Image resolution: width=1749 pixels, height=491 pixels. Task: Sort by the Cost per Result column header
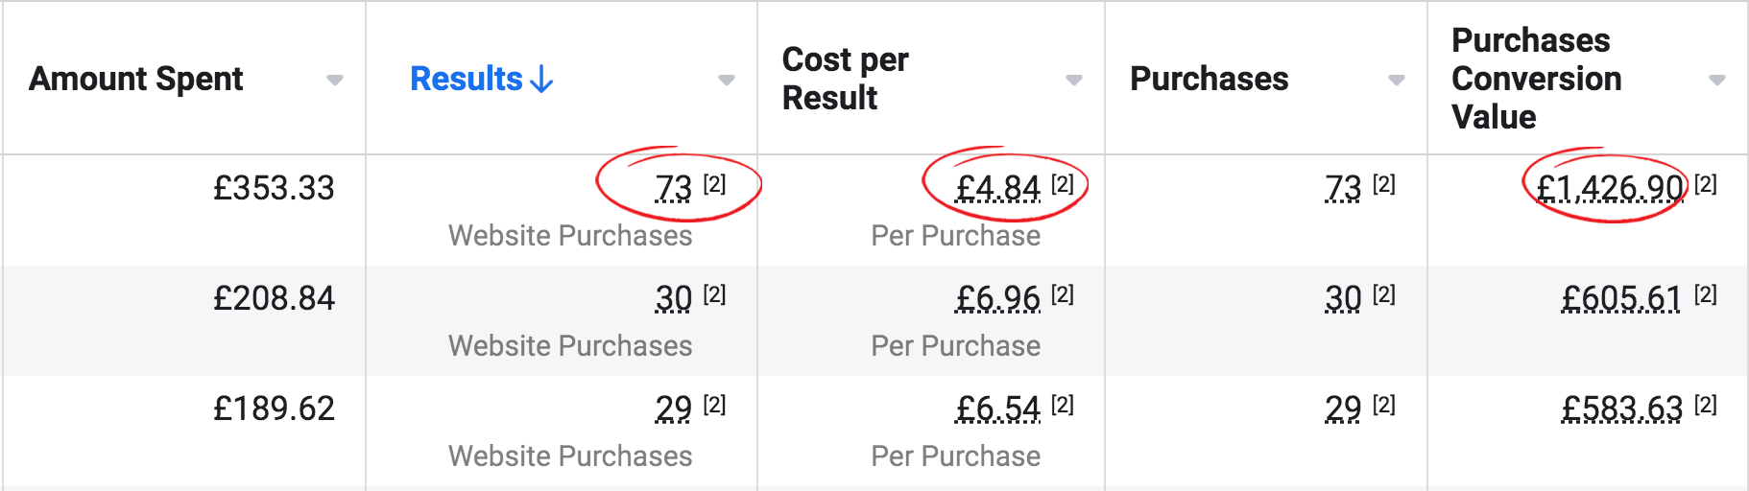click(x=845, y=79)
